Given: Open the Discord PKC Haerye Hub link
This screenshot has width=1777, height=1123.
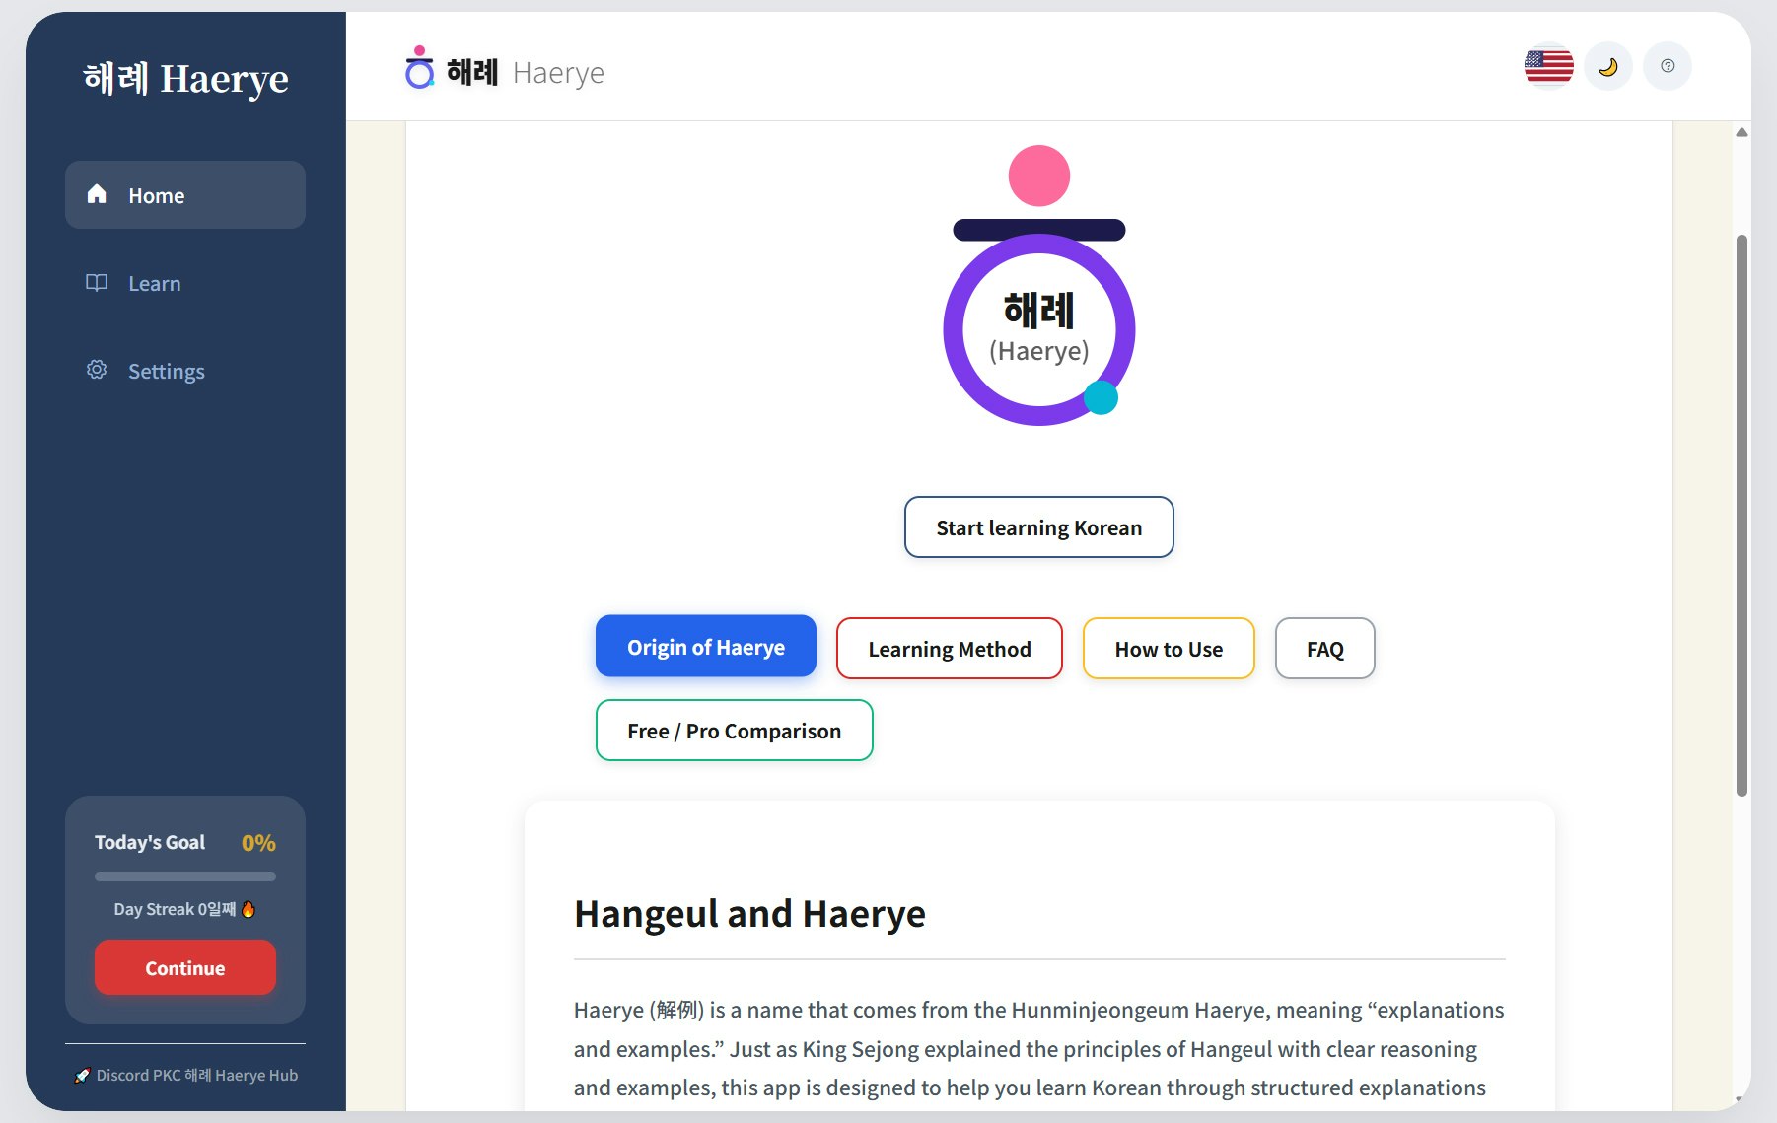Looking at the screenshot, I should tap(194, 1075).
